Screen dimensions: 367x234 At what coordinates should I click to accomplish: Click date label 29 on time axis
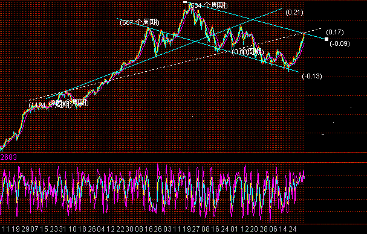pos(25,229)
